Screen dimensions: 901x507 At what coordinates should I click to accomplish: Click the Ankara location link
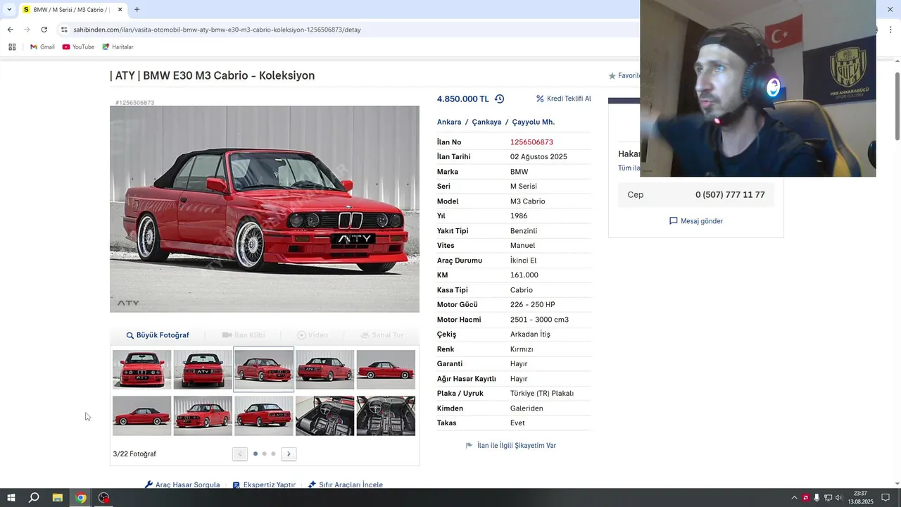(x=449, y=122)
